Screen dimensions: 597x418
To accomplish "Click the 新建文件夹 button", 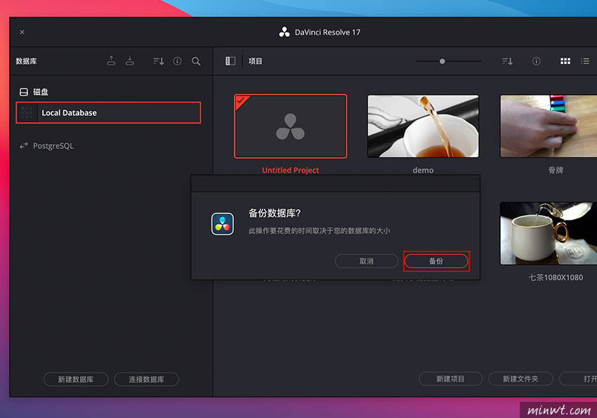I will (x=520, y=379).
